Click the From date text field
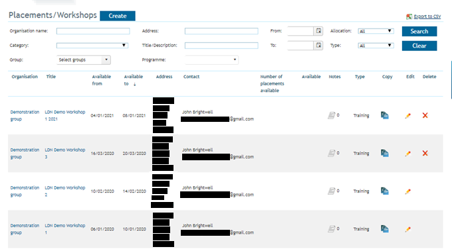 (x=300, y=31)
